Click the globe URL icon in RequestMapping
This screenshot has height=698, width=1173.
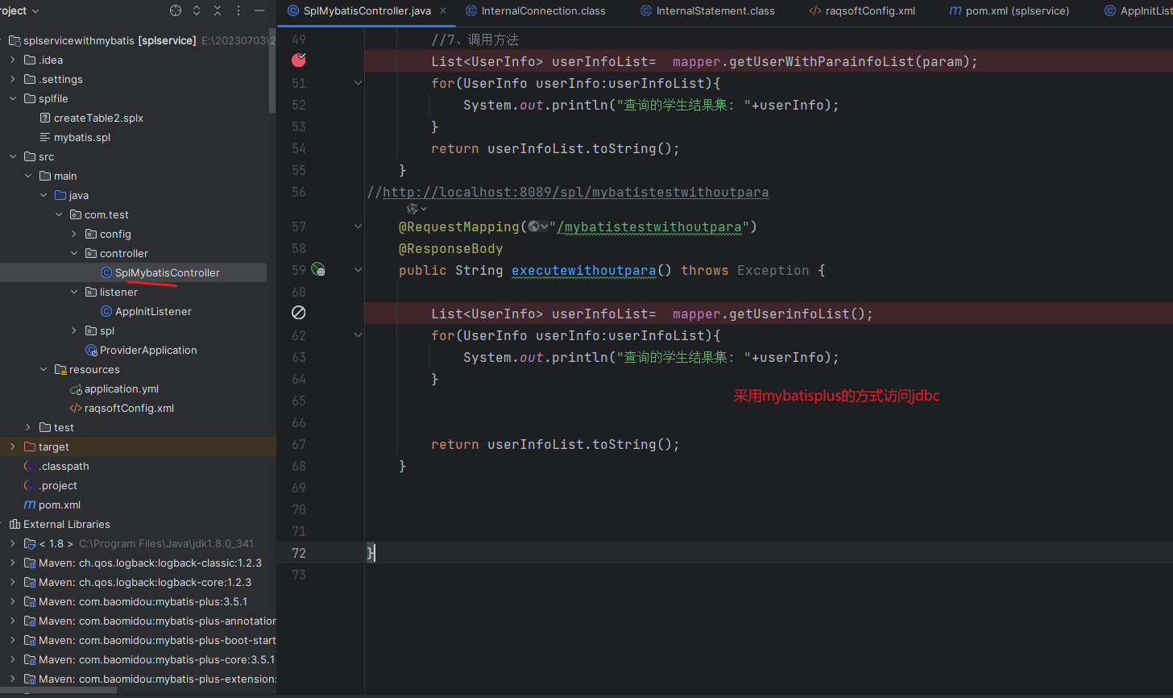(535, 226)
